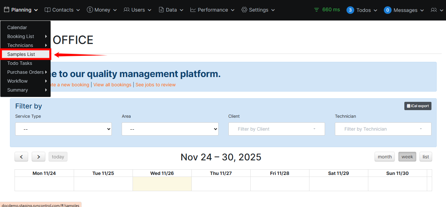This screenshot has height=207, width=446.
Task: Switch calendar to month view
Action: click(385, 157)
